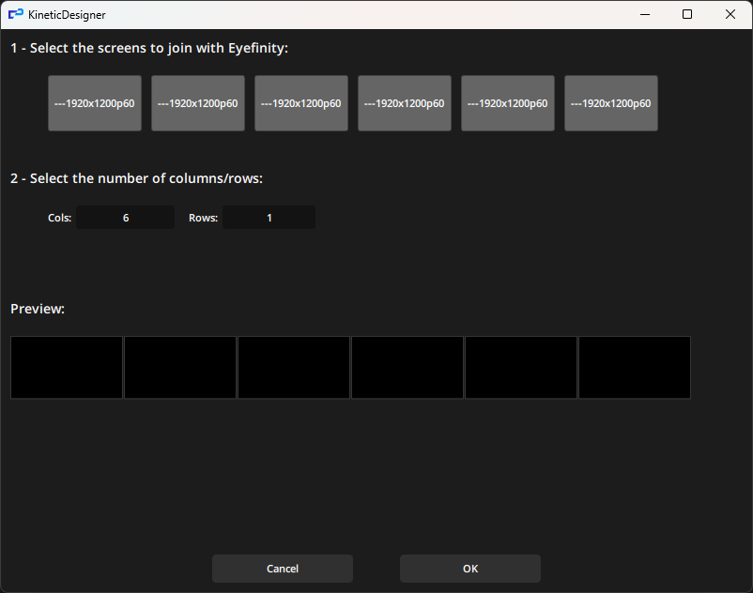This screenshot has height=593, width=753.
Task: Click the third preview screen panel
Action: point(293,367)
